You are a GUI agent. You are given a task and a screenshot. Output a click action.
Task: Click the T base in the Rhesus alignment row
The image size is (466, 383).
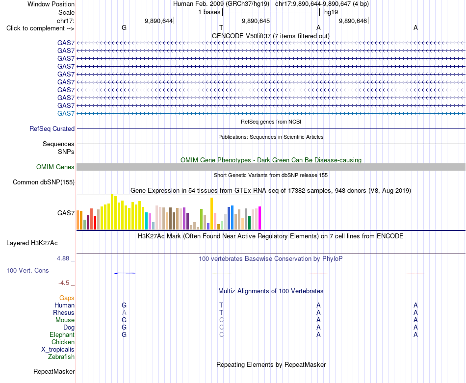221,312
